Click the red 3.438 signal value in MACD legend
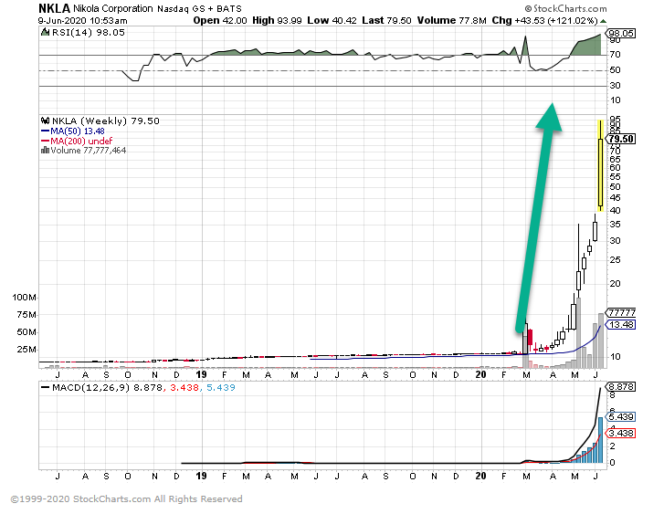This screenshot has width=664, height=514. pyautogui.click(x=184, y=387)
